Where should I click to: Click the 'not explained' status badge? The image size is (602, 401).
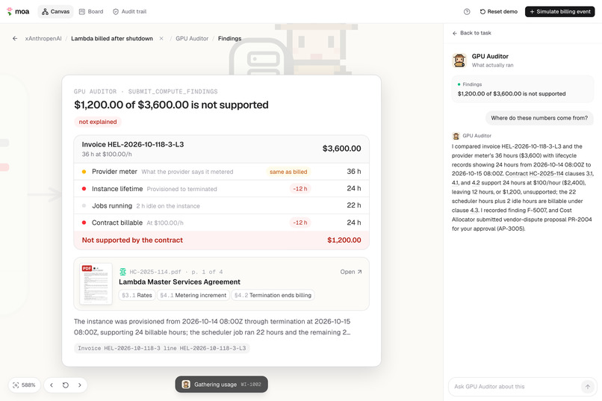[98, 122]
